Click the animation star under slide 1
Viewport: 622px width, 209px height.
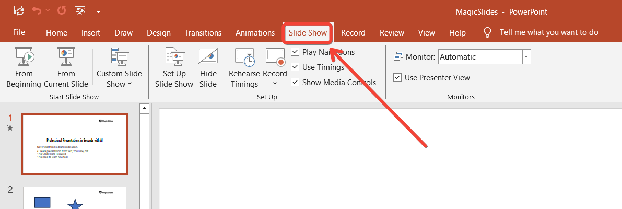click(10, 127)
